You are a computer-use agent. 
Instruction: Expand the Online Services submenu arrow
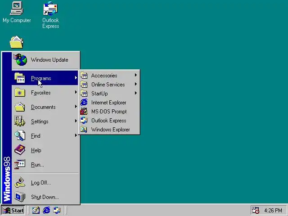click(x=136, y=84)
